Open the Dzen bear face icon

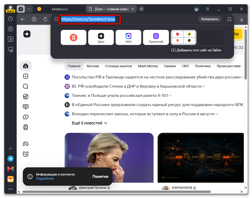(26, 154)
